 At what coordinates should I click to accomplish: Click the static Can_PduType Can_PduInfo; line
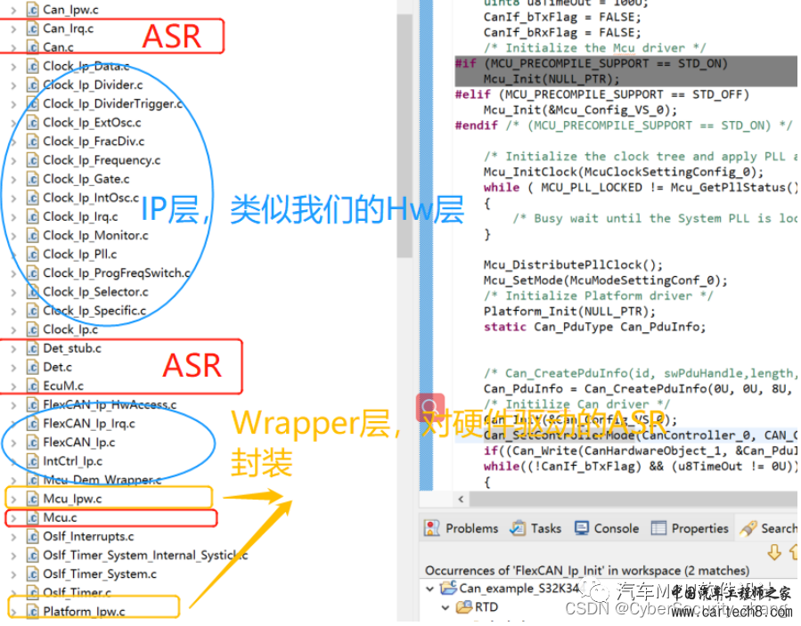pyautogui.click(x=594, y=327)
